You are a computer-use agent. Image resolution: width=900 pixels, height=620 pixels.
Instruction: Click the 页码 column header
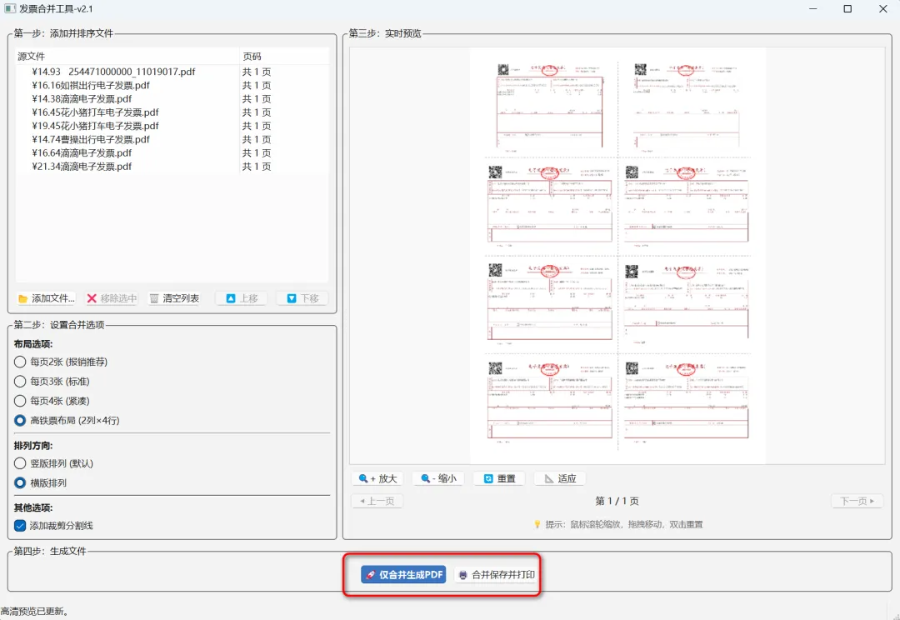tap(284, 57)
